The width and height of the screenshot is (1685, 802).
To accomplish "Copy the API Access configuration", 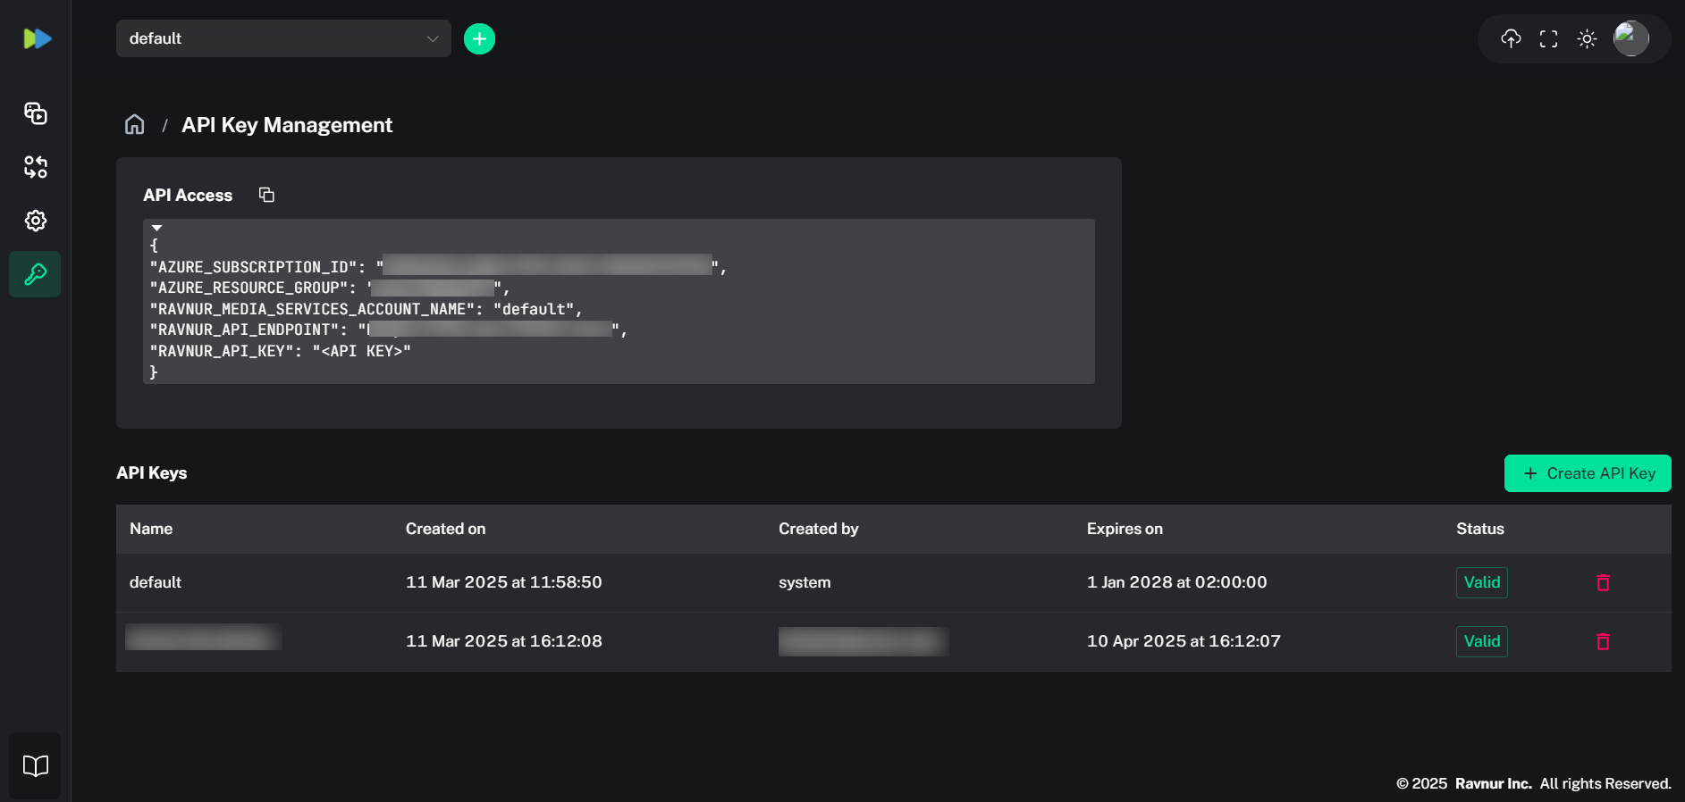I will 266,195.
